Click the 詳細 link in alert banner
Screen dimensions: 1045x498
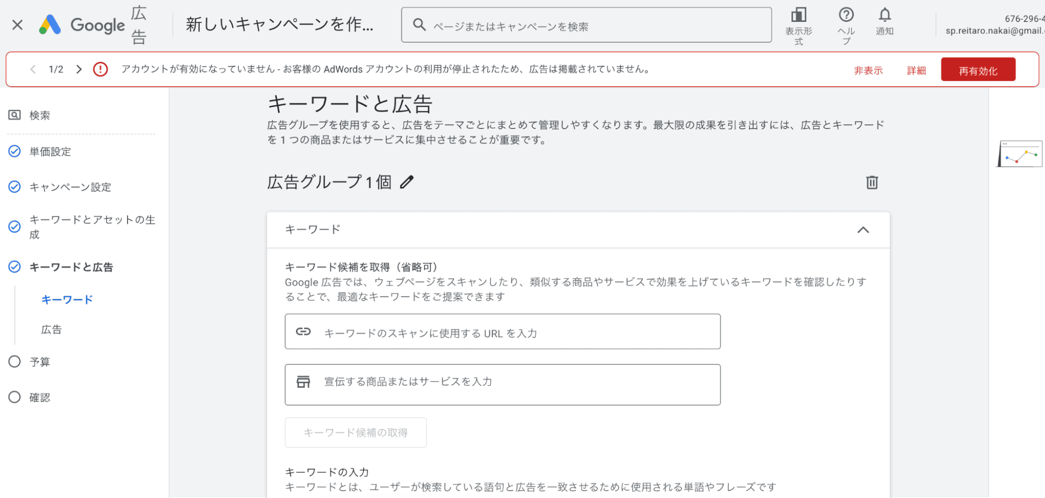coord(916,70)
